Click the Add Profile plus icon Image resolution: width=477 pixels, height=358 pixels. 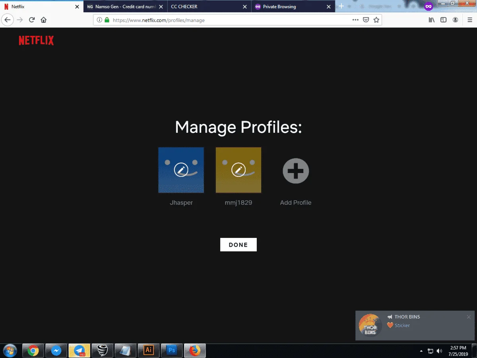click(296, 171)
